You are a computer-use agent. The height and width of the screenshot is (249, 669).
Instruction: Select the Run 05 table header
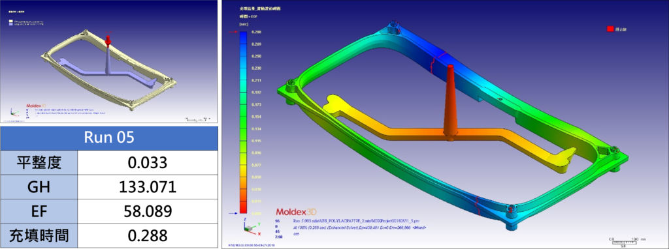(109, 138)
